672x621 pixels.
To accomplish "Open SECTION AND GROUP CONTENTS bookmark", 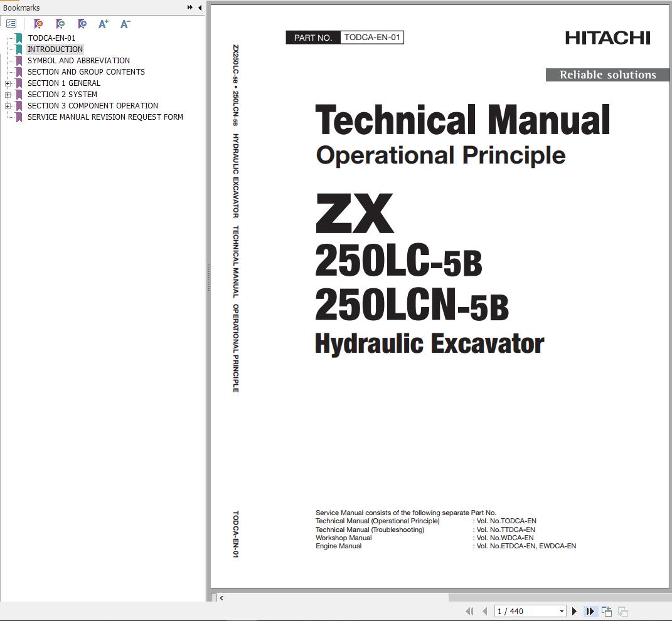I will click(86, 72).
